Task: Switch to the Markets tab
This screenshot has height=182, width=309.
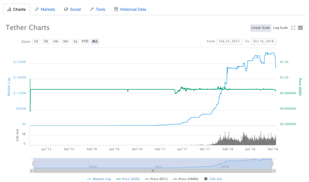Action: point(45,9)
